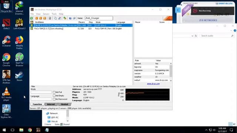Click the rules list scroll down arrow

click(x=171, y=81)
